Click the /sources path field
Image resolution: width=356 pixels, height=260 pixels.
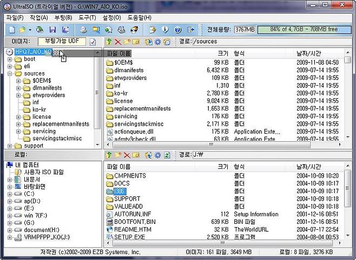click(271, 42)
